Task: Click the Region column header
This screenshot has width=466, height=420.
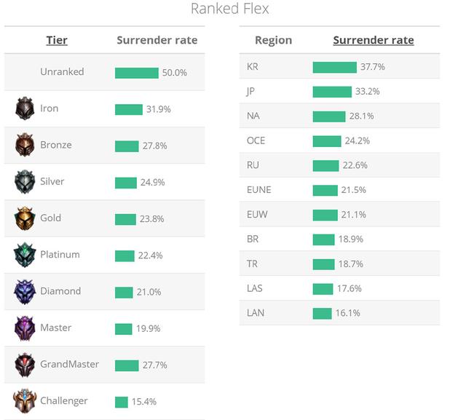Action: pyautogui.click(x=273, y=40)
